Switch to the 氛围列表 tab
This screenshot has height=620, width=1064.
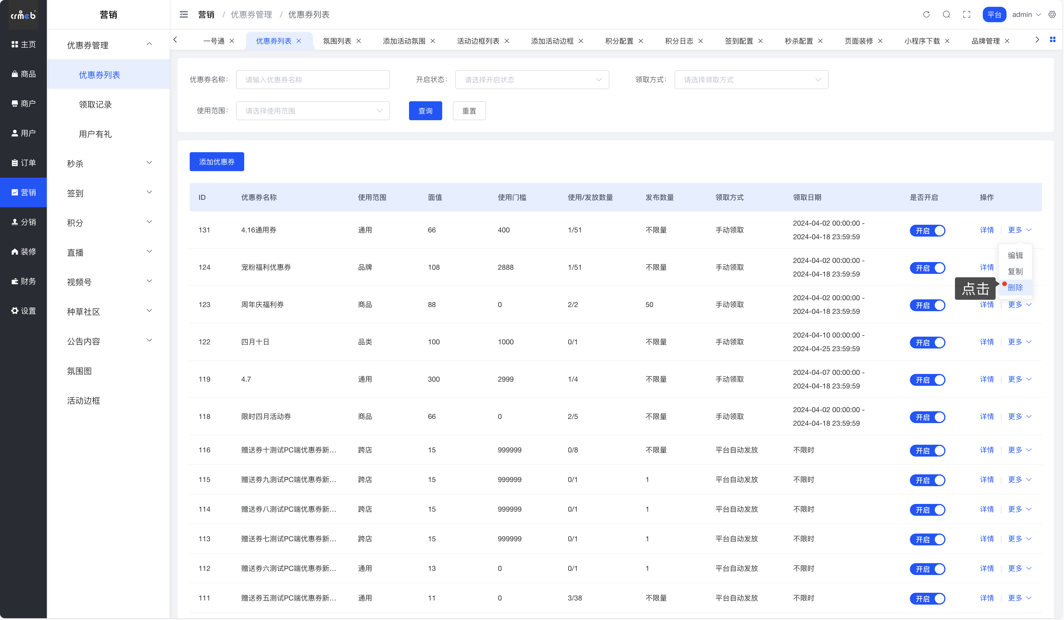tap(337, 41)
